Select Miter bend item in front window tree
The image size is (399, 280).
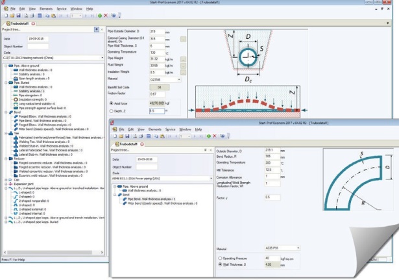[x=162, y=203]
